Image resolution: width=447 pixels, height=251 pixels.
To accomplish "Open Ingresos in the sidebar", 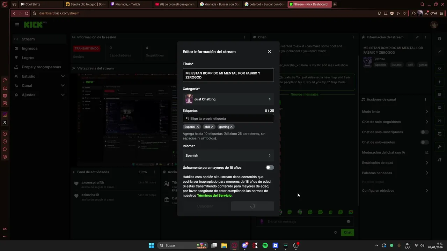I will pos(39,48).
